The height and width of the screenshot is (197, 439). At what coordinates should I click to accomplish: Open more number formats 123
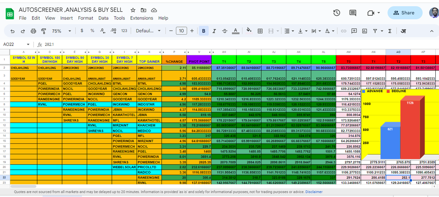(124, 31)
